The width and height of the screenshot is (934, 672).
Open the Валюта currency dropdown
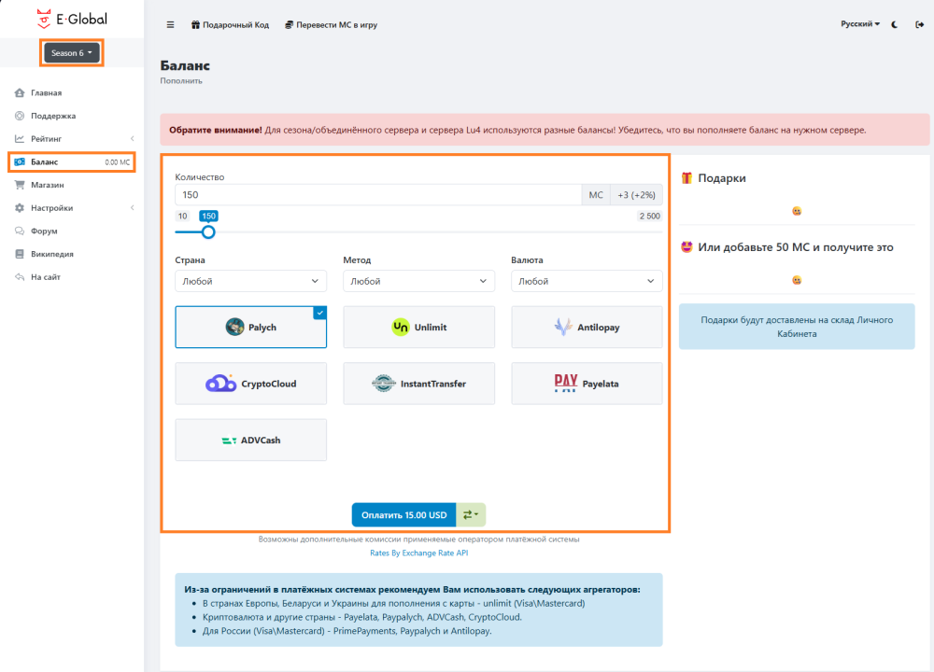587,281
